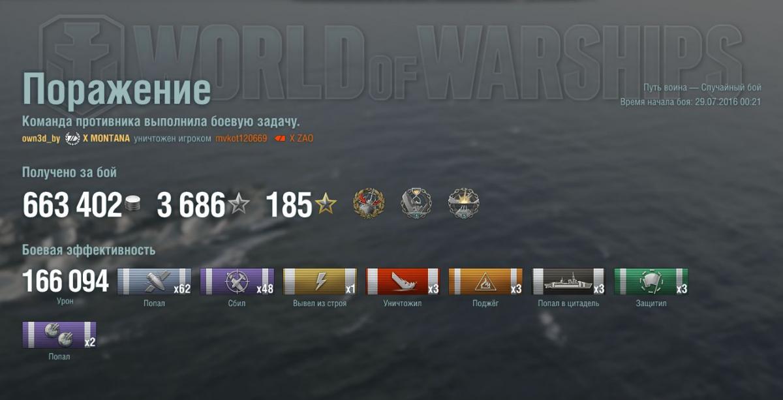Click the red destroyed ships ribbon x3

403,282
